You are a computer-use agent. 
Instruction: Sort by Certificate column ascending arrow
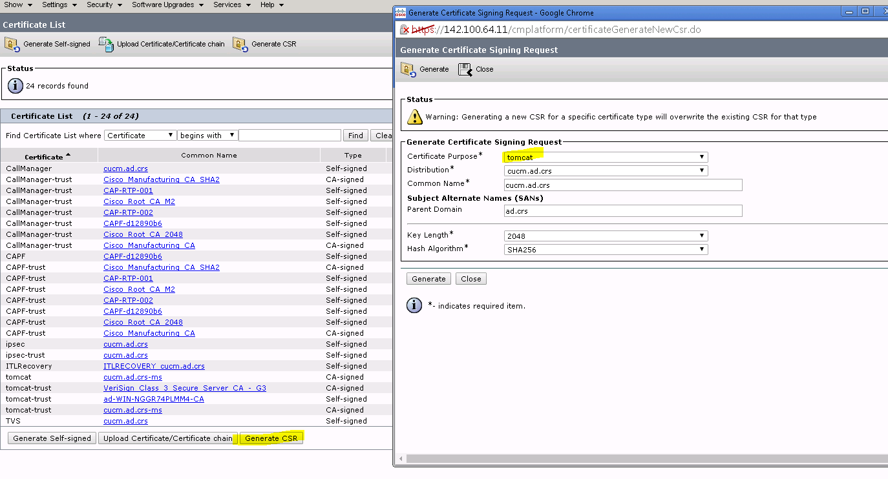point(69,156)
